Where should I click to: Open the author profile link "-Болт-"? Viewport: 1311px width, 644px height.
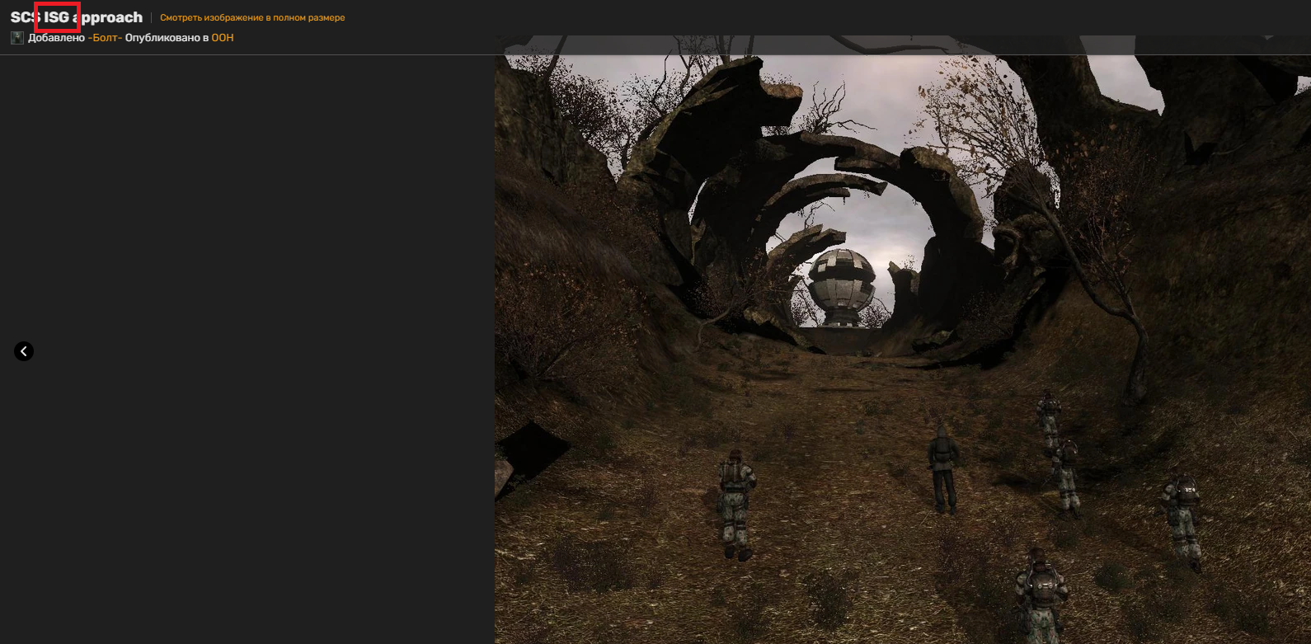coord(105,38)
